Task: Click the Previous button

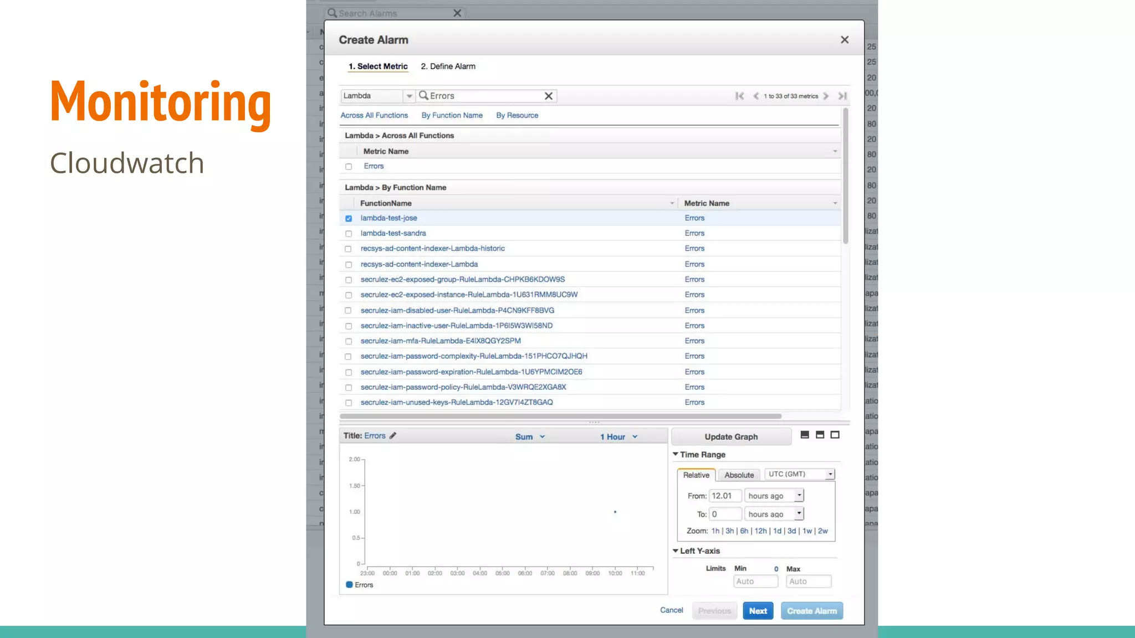Action: click(714, 611)
